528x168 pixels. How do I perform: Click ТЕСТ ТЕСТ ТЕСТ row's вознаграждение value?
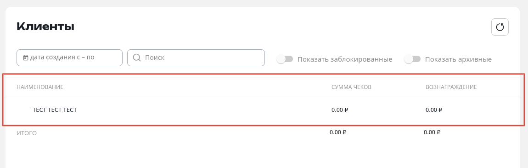pos(434,110)
